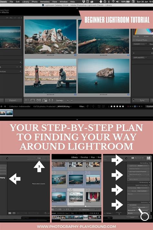Click navigator preview image

(10, 37)
